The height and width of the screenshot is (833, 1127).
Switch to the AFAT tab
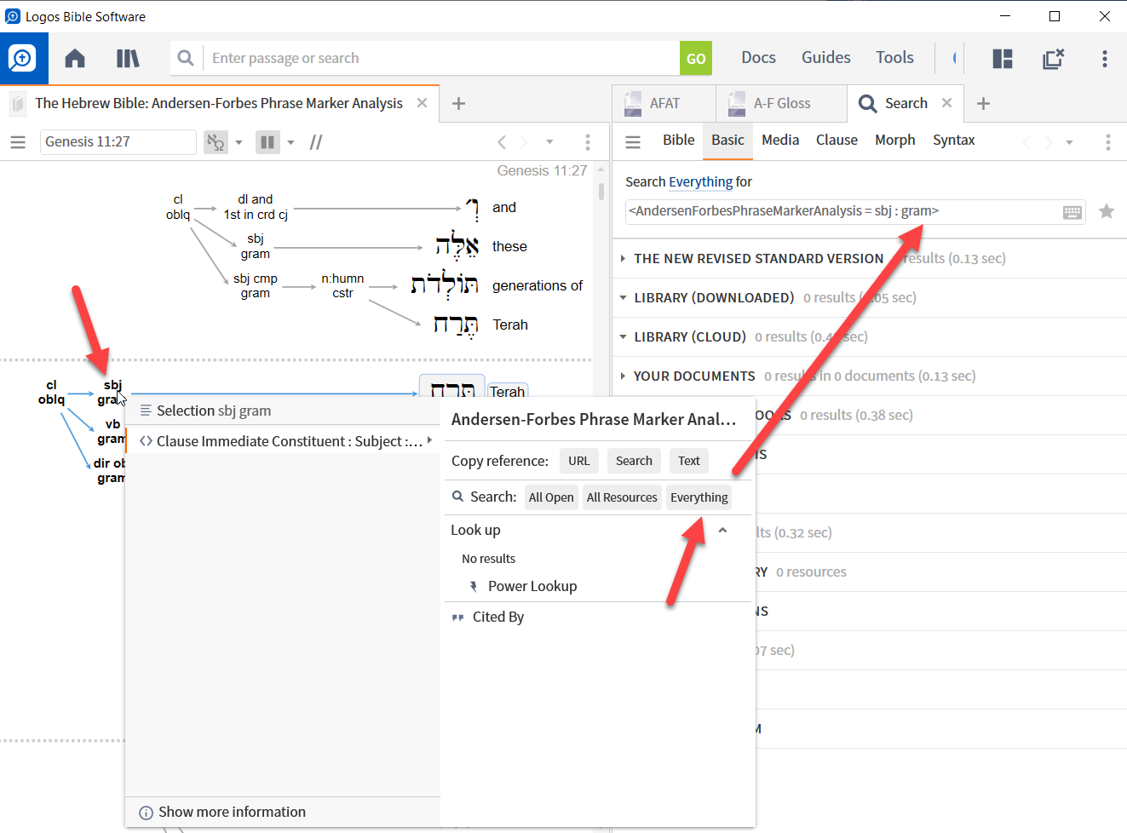click(664, 103)
